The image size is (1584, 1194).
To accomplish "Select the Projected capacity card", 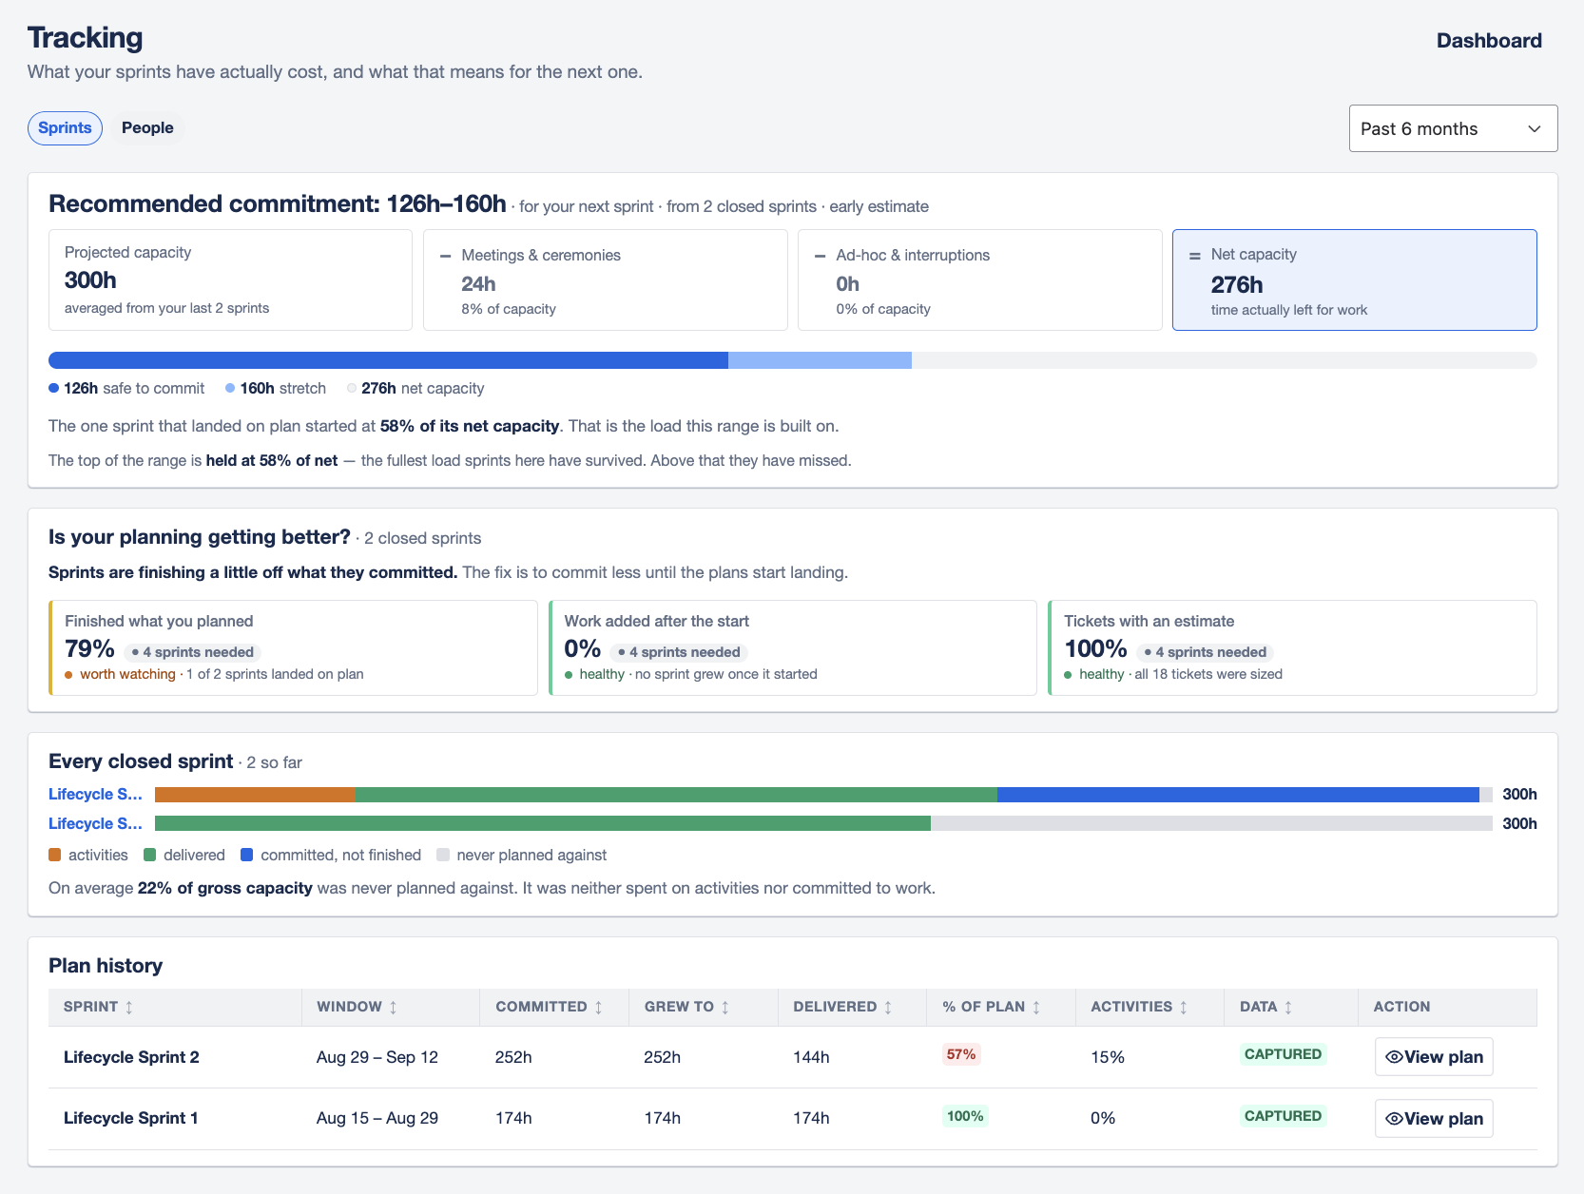I will pos(230,280).
